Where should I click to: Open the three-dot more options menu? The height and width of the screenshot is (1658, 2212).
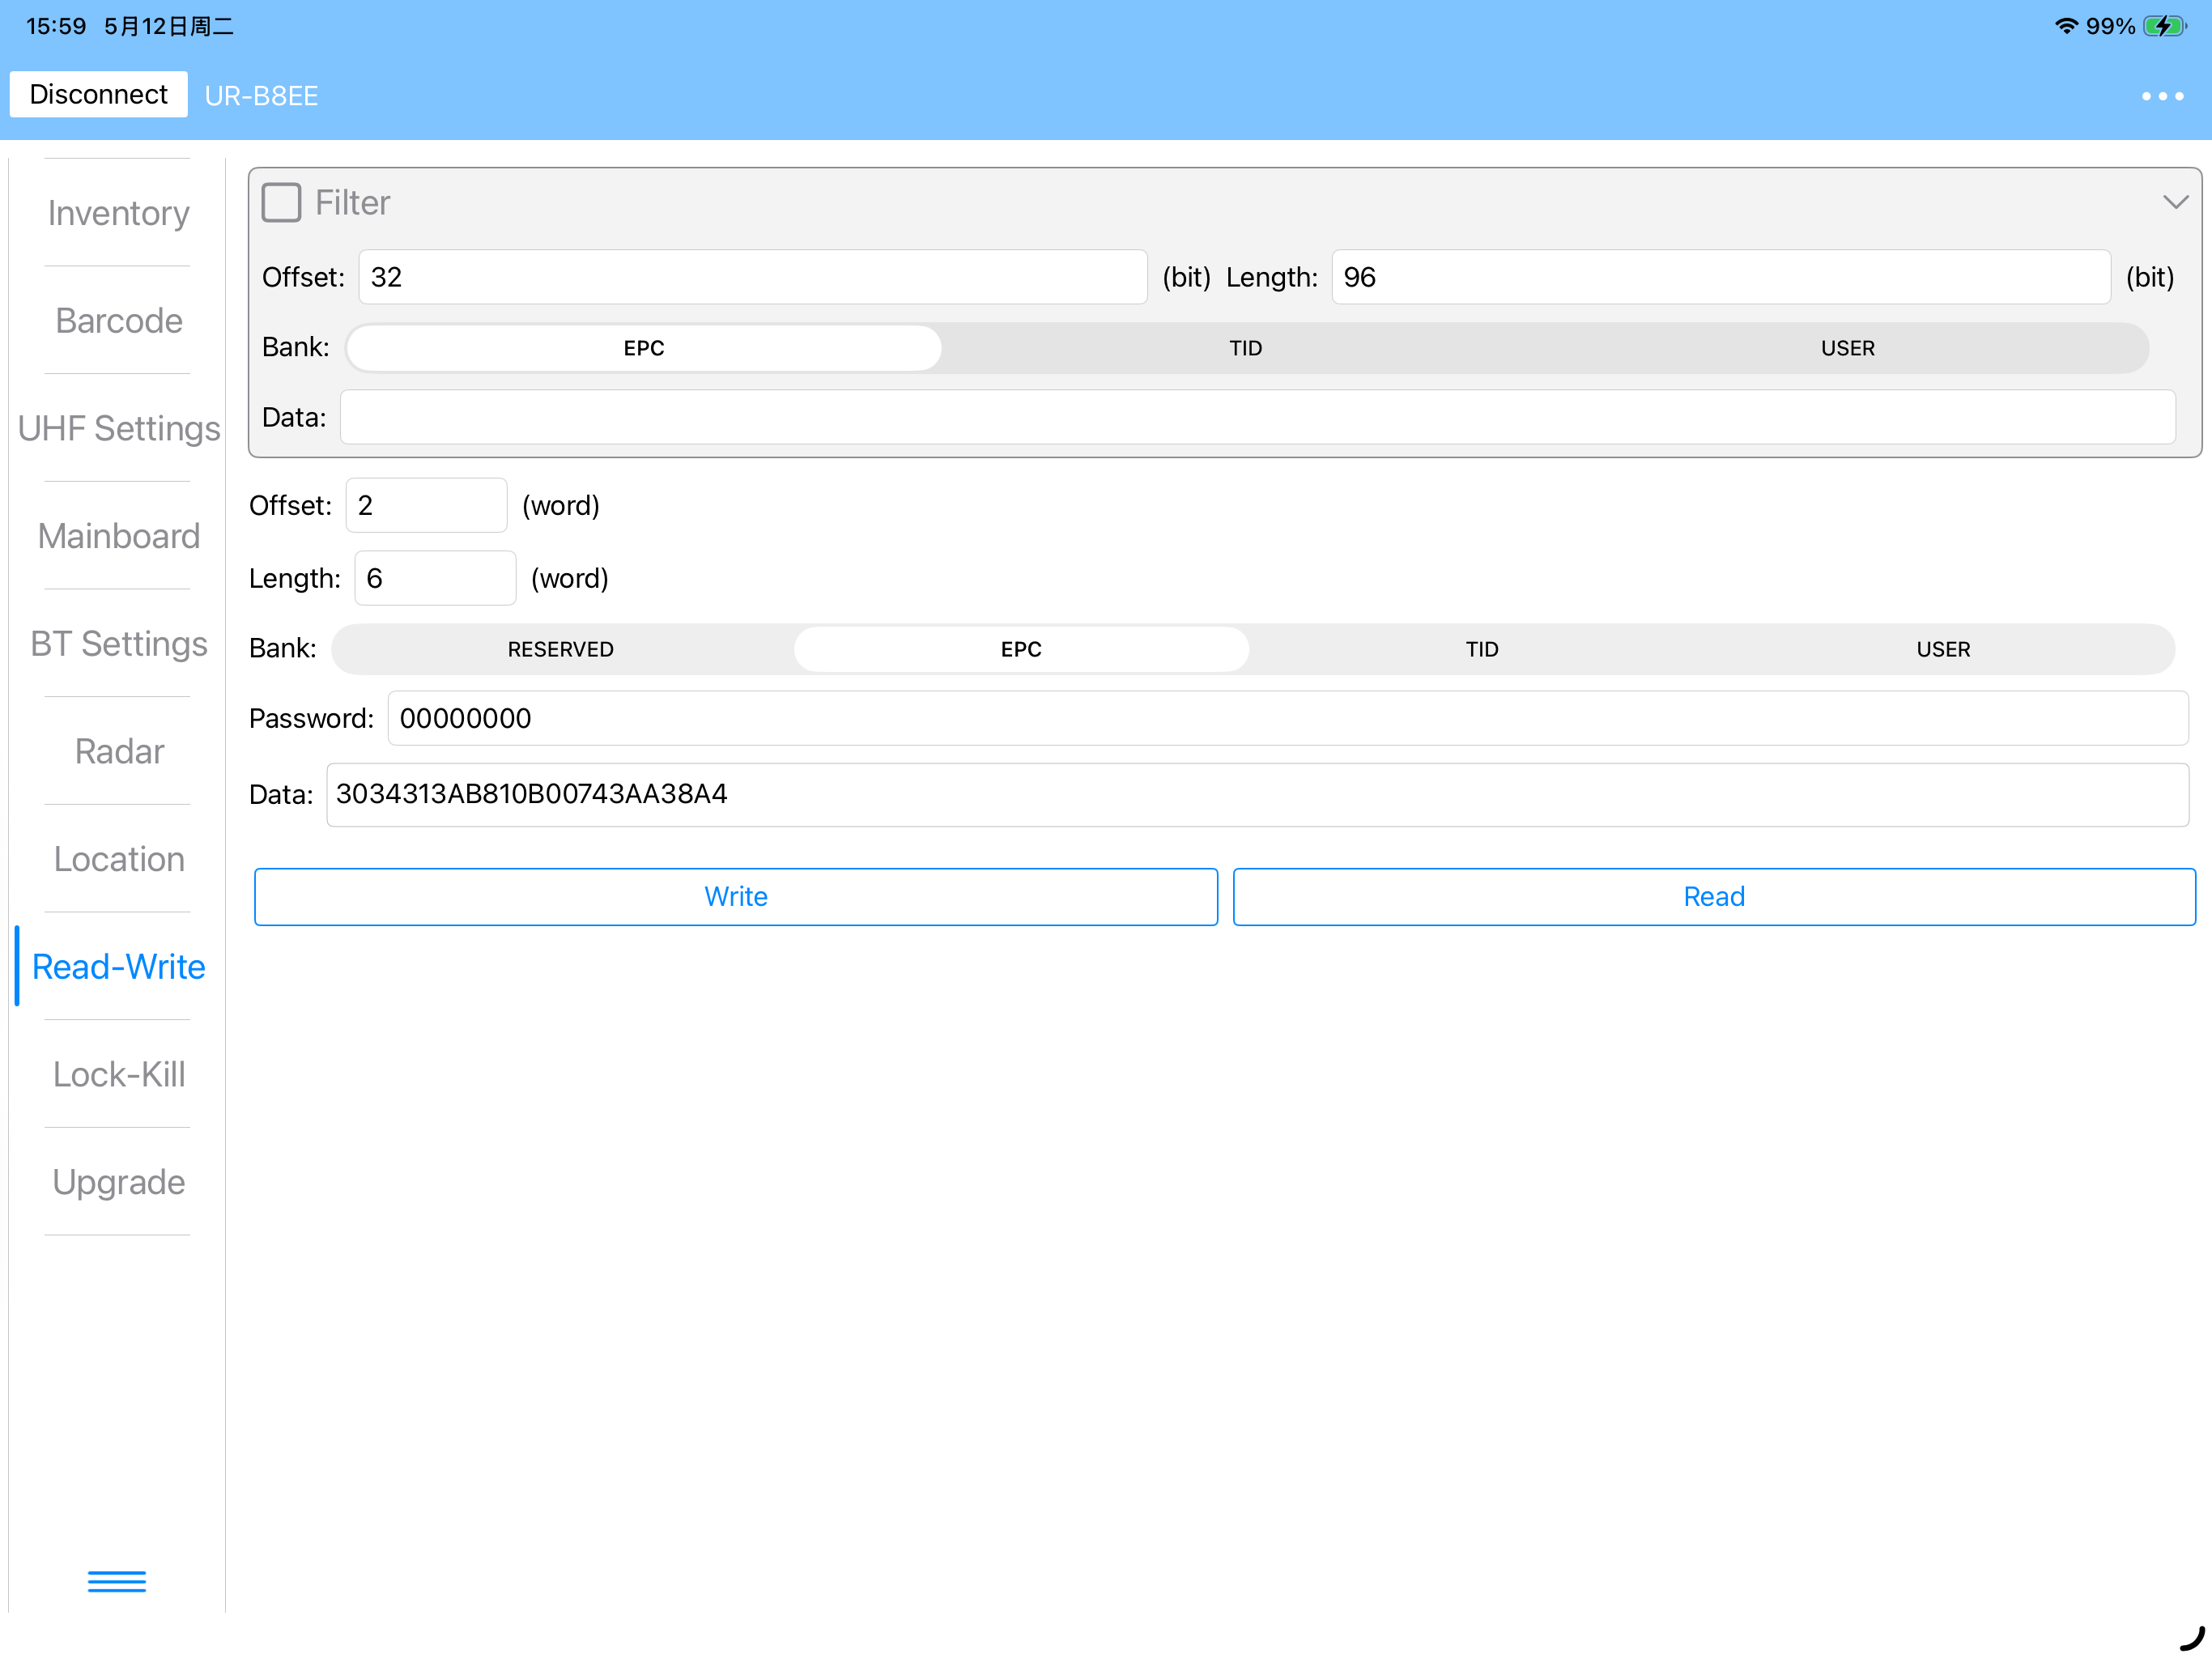tap(2162, 96)
